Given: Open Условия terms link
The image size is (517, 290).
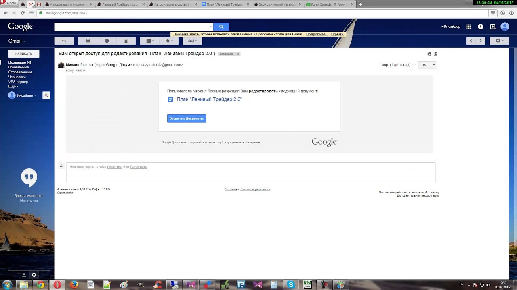Looking at the screenshot, I should pyautogui.click(x=231, y=189).
